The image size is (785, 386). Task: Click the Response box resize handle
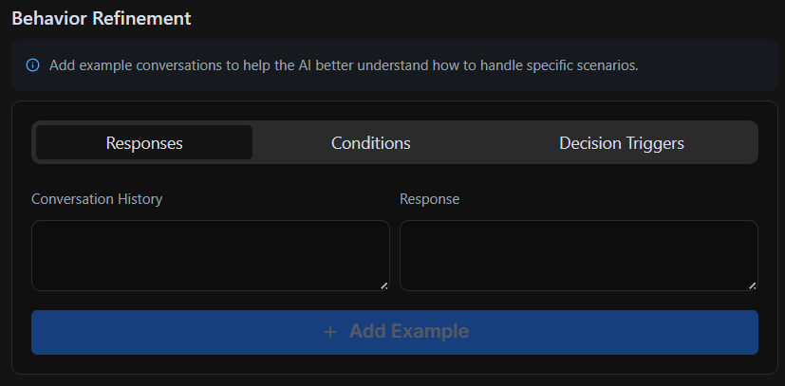[752, 285]
